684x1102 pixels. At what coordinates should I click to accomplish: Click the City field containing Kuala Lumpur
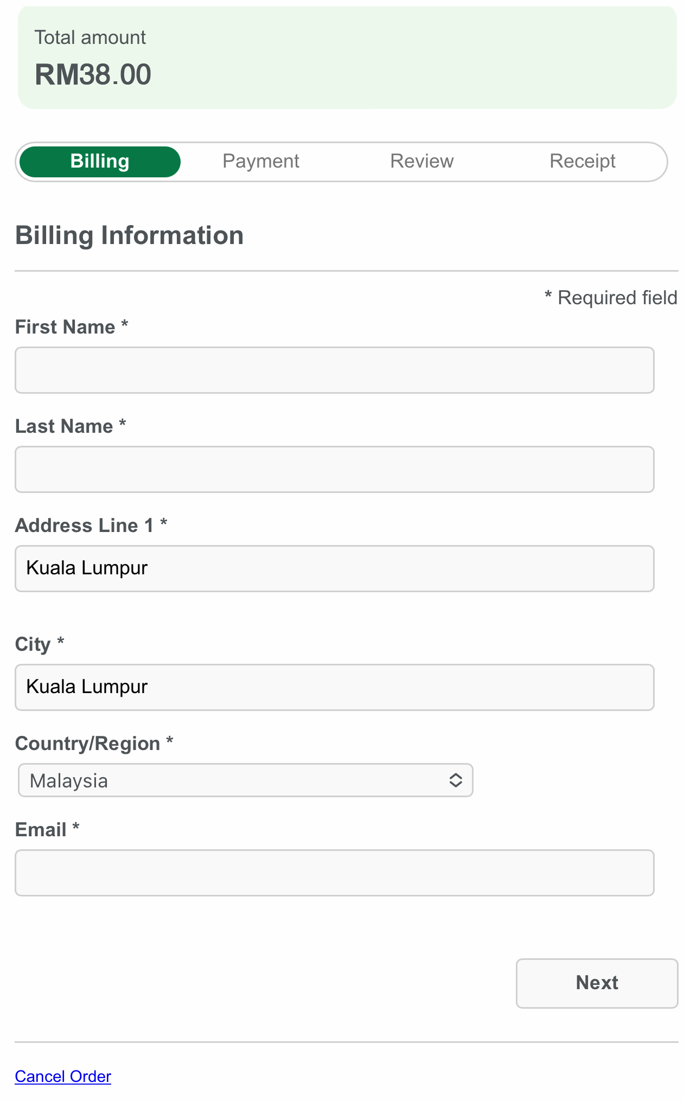(x=334, y=688)
